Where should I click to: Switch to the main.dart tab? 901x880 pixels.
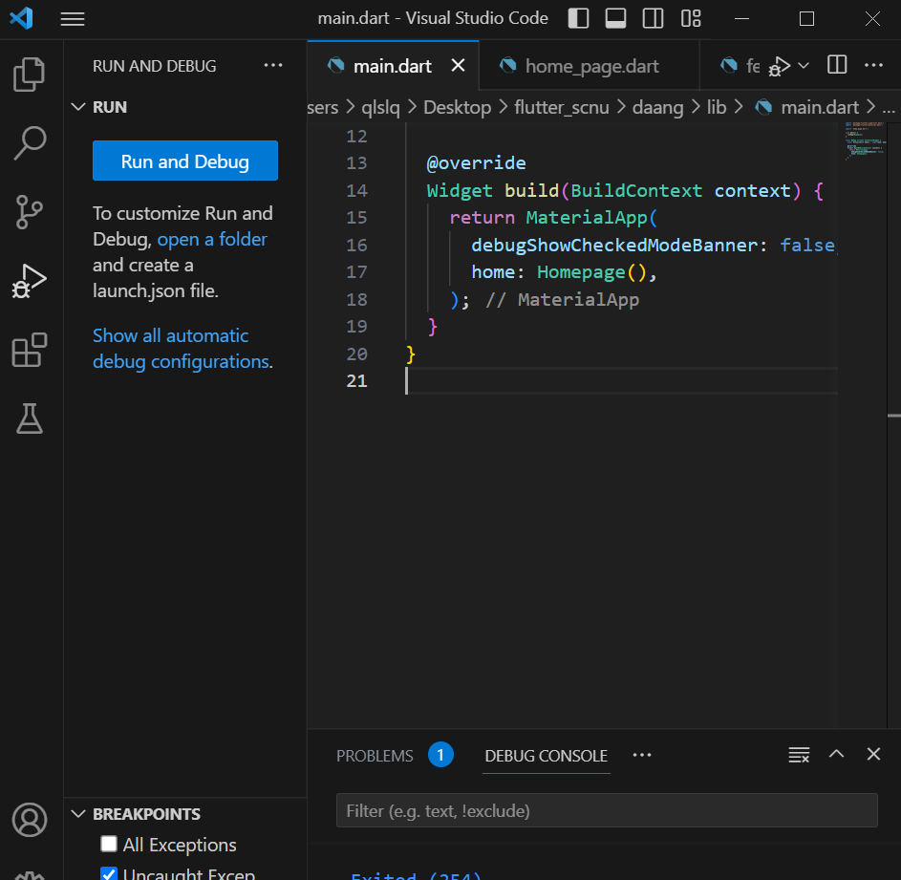click(393, 66)
